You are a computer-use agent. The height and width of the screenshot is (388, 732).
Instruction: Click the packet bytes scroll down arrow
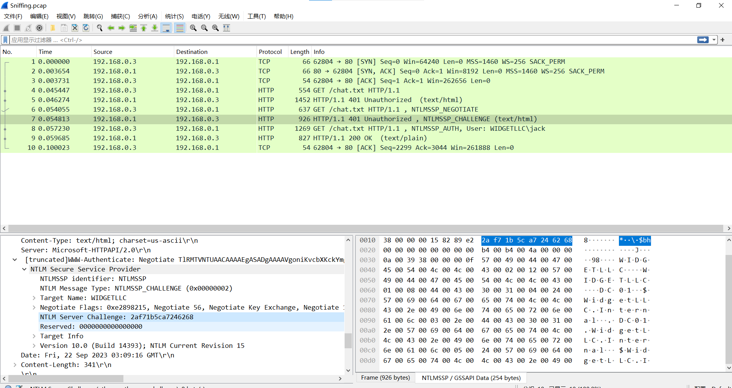tap(729, 368)
